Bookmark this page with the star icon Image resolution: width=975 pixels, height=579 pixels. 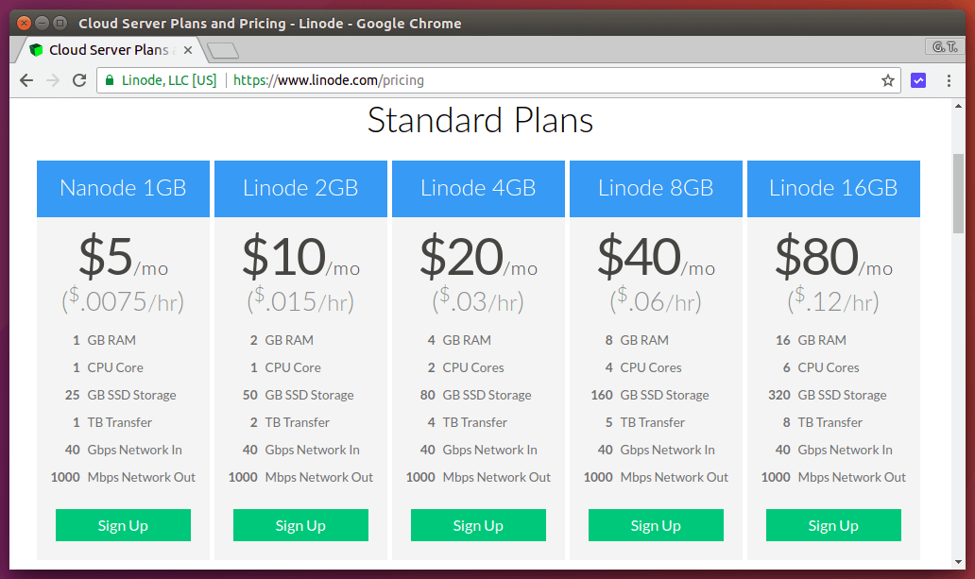click(x=887, y=80)
